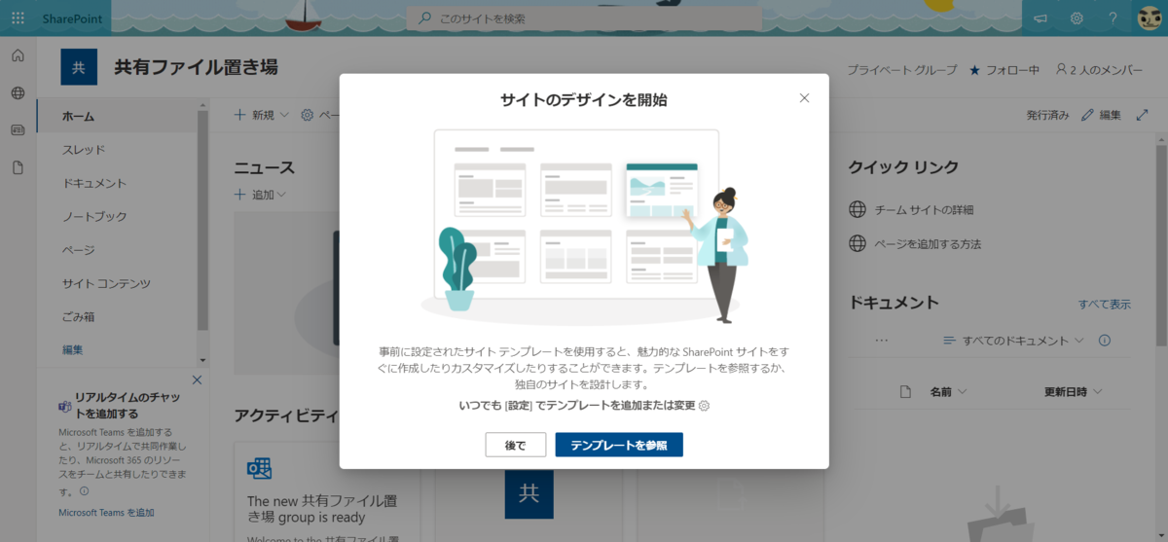Open ページを追加する方法 quick link
The image size is (1168, 542).
click(928, 243)
